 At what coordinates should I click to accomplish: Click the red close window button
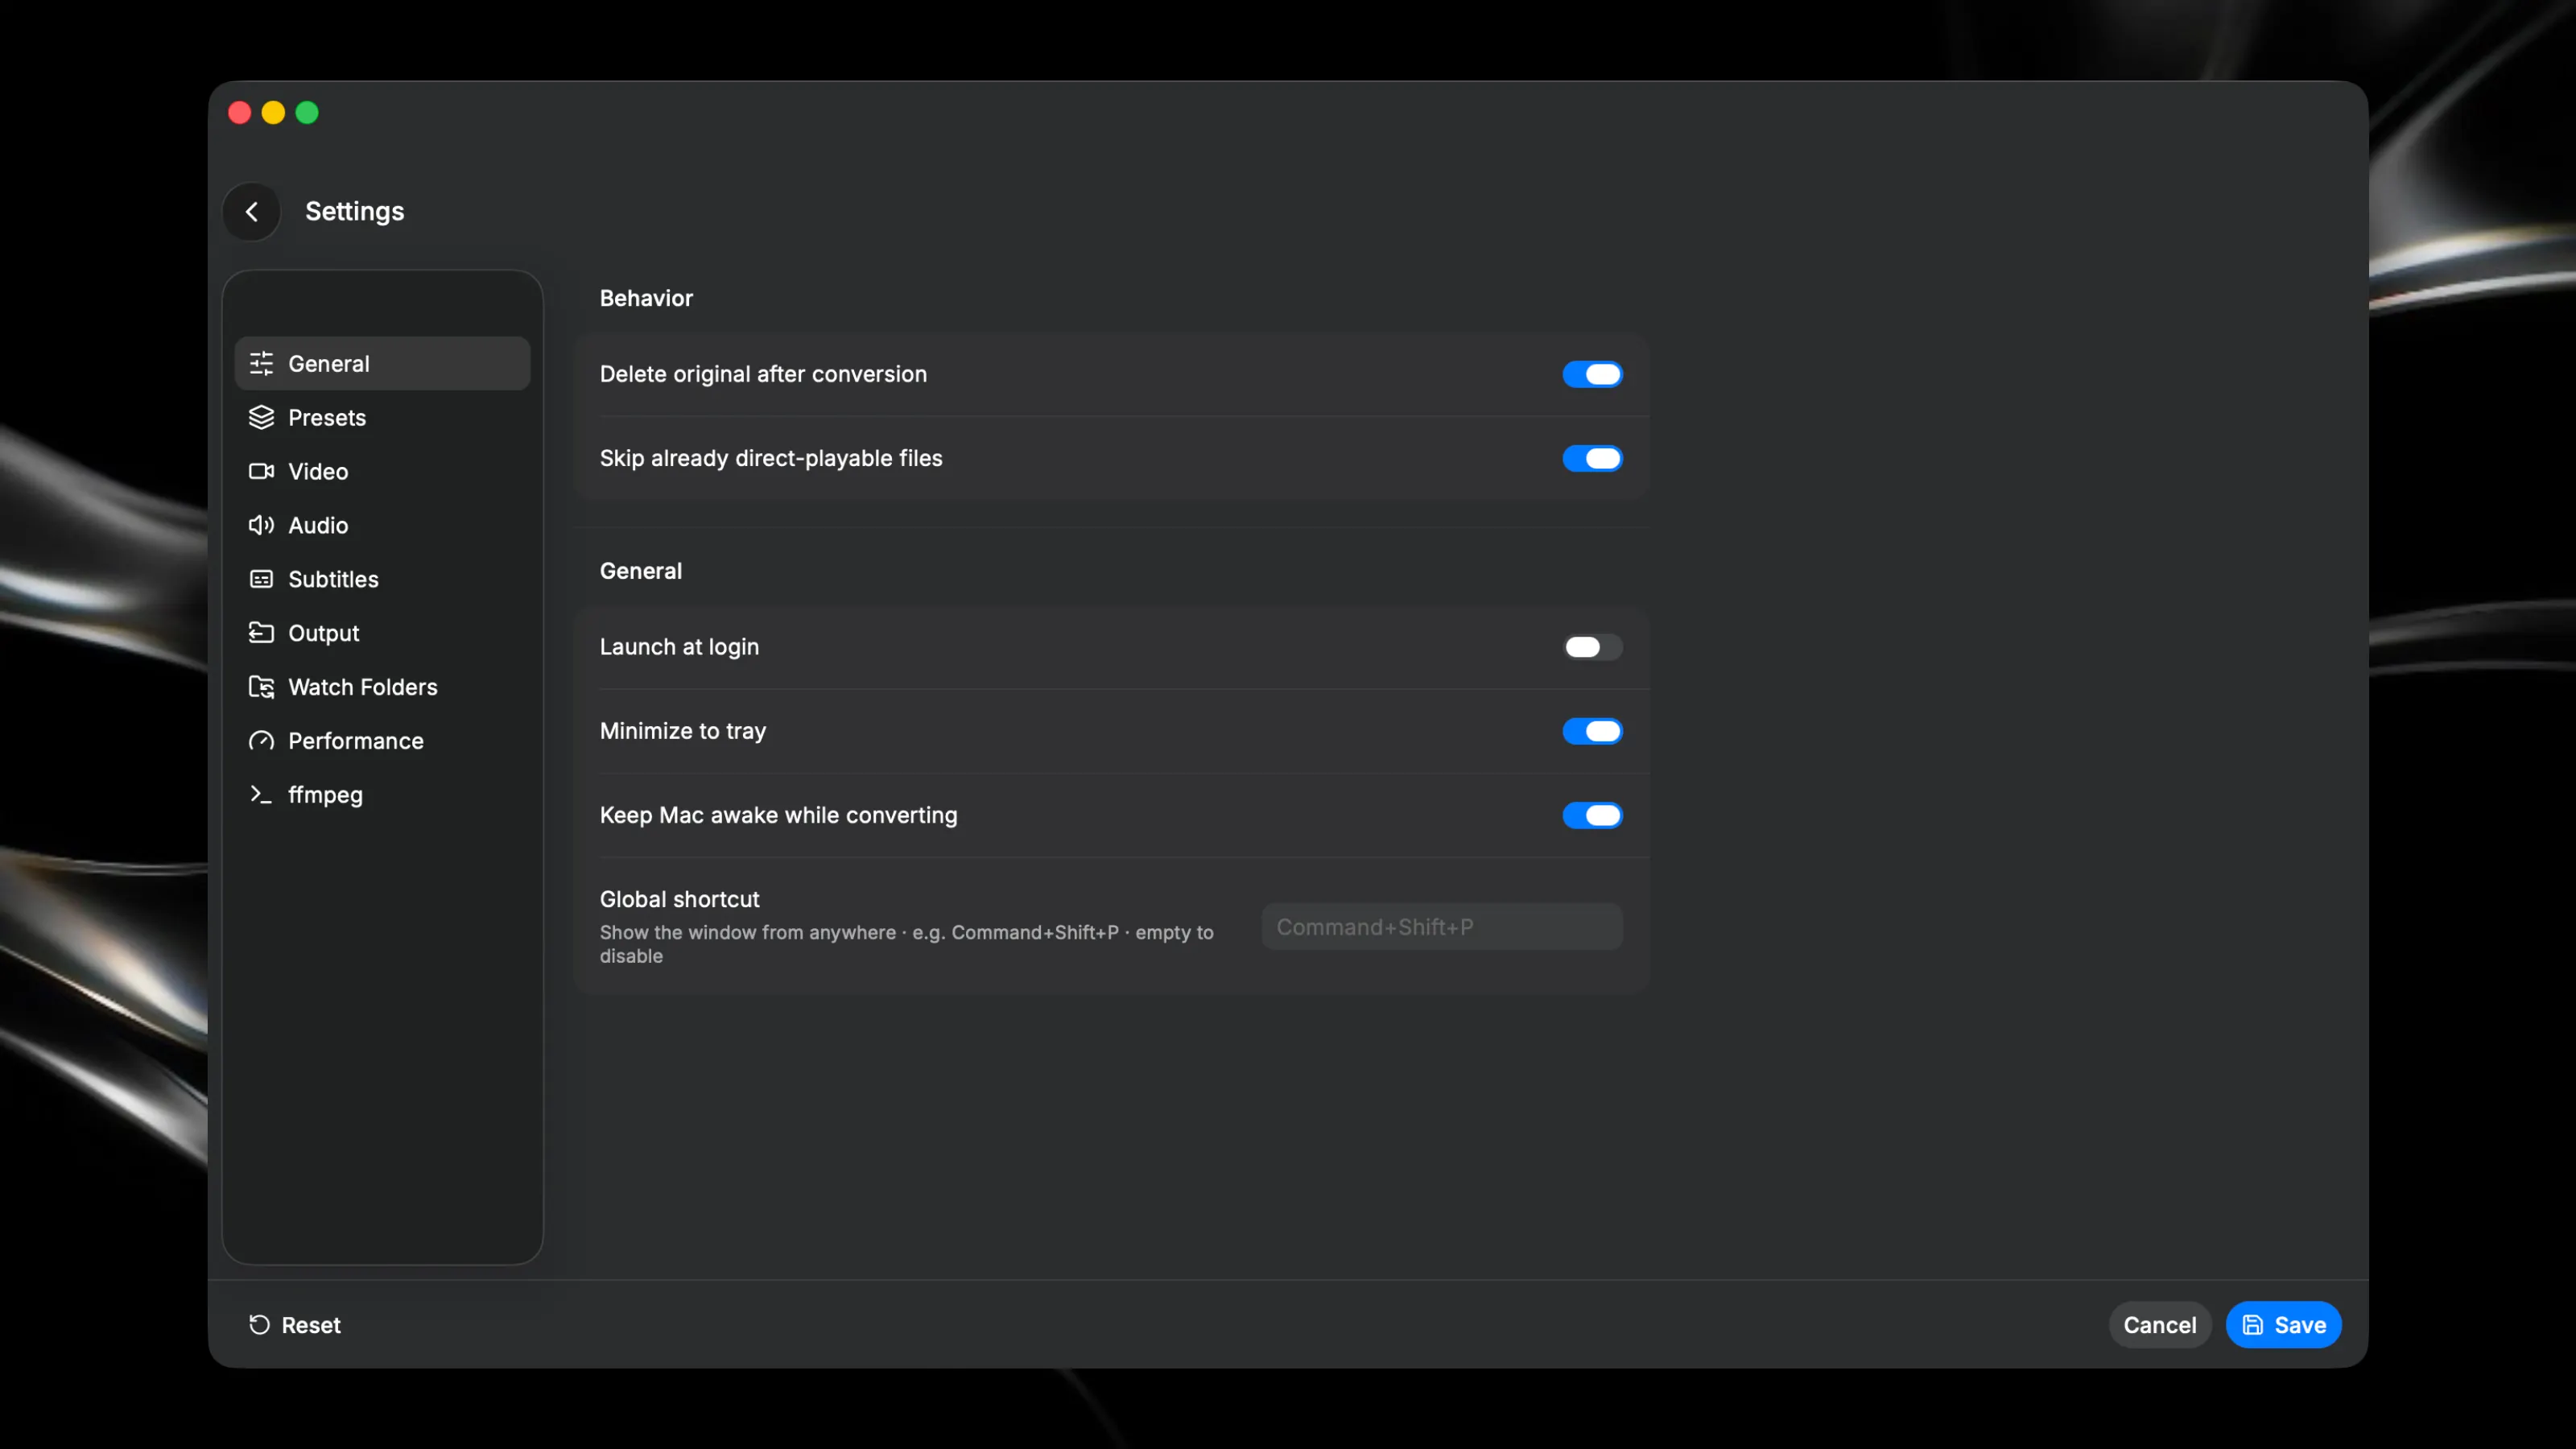pyautogui.click(x=239, y=112)
